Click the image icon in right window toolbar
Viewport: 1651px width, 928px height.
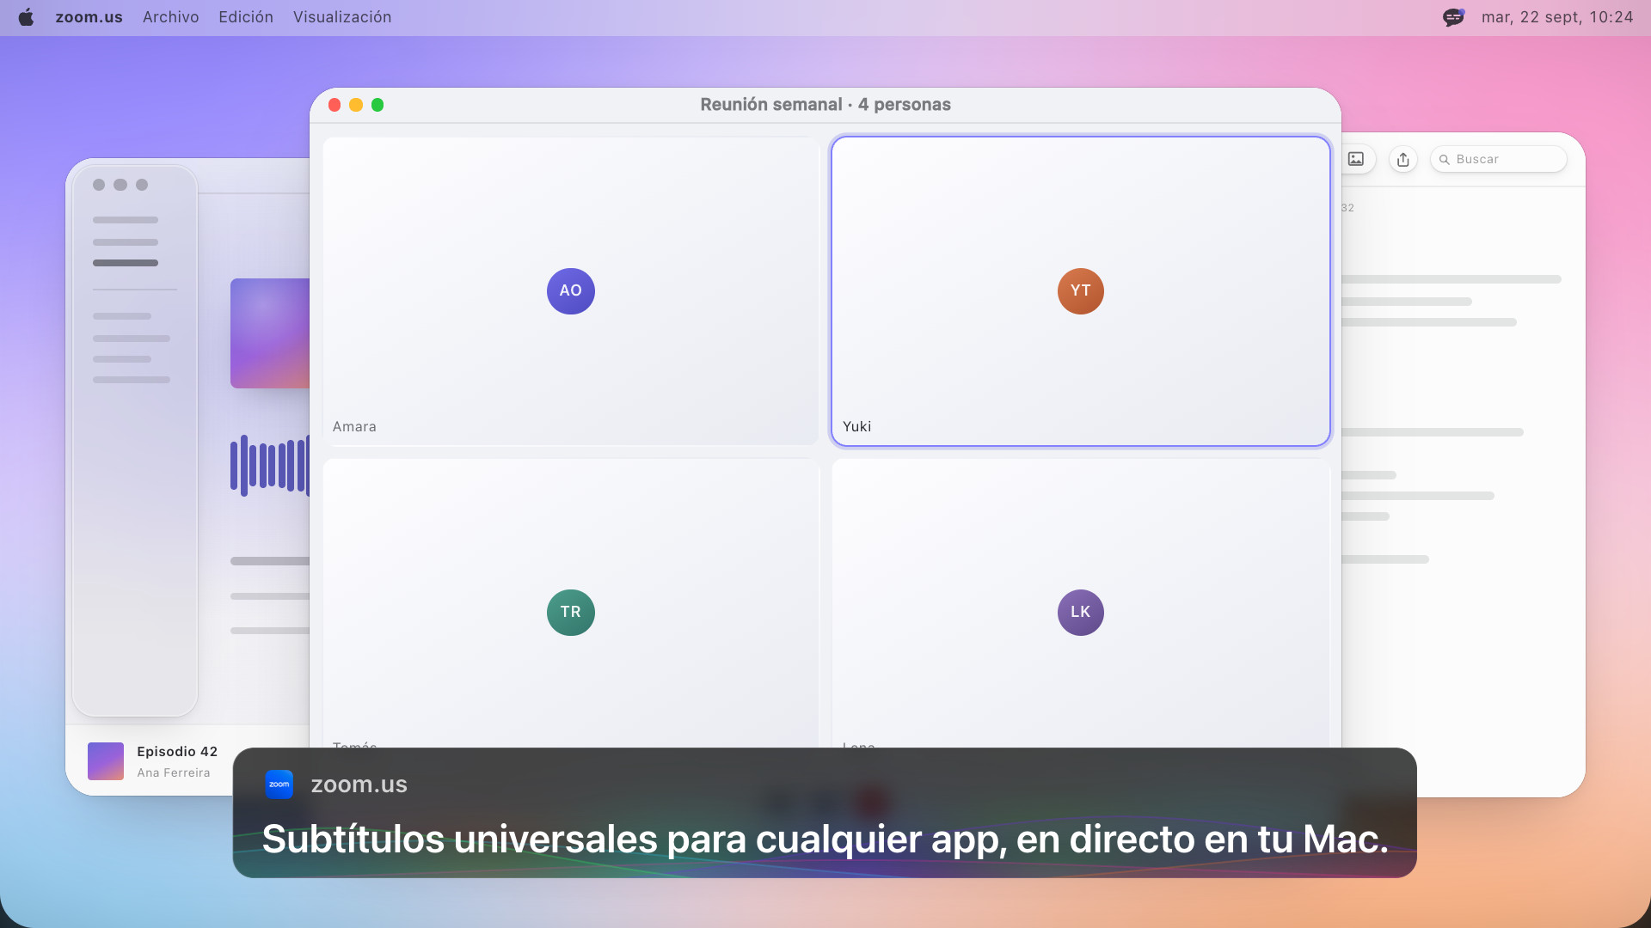(1356, 159)
